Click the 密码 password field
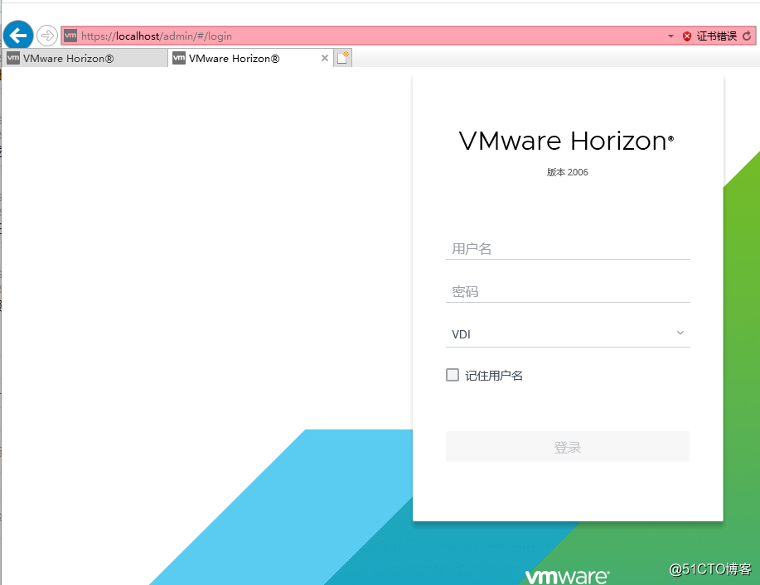Screen dimensions: 760x585 pos(568,292)
